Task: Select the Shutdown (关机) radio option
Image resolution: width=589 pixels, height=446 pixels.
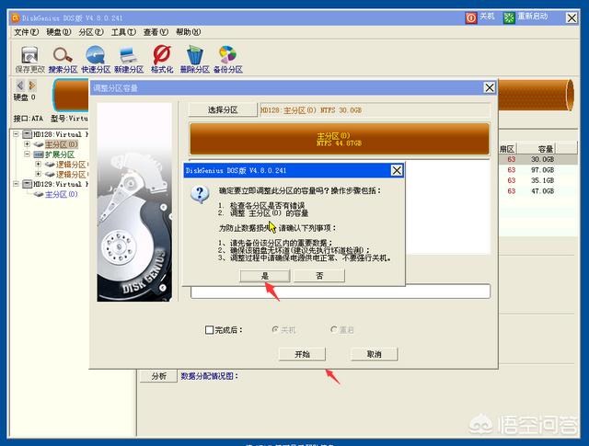Action: [275, 329]
